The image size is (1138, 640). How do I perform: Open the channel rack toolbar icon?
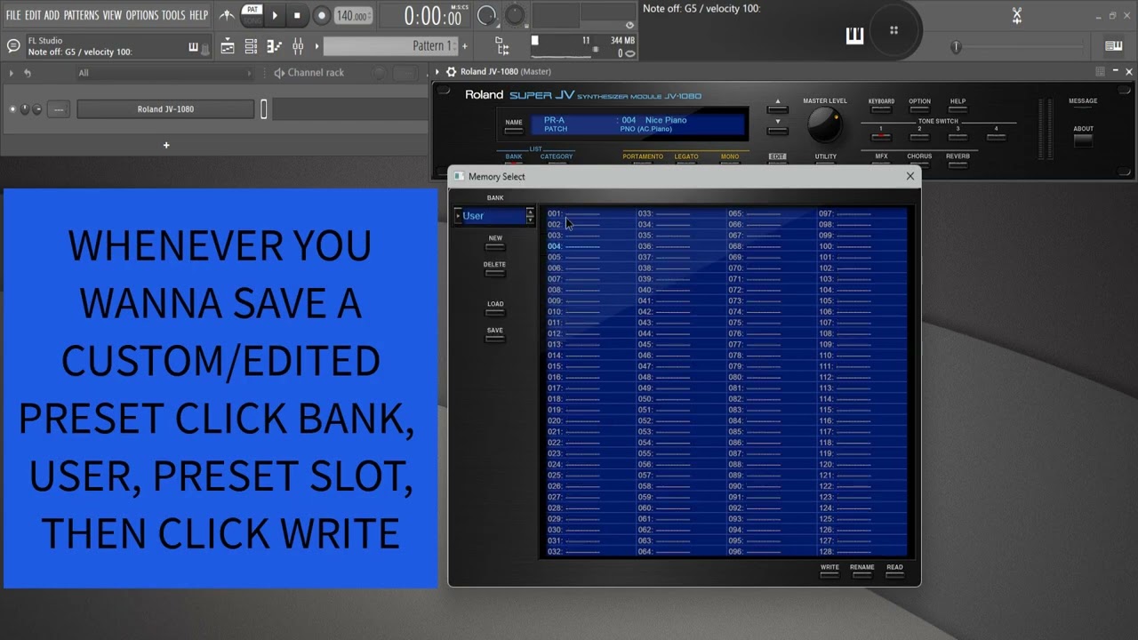pos(252,46)
